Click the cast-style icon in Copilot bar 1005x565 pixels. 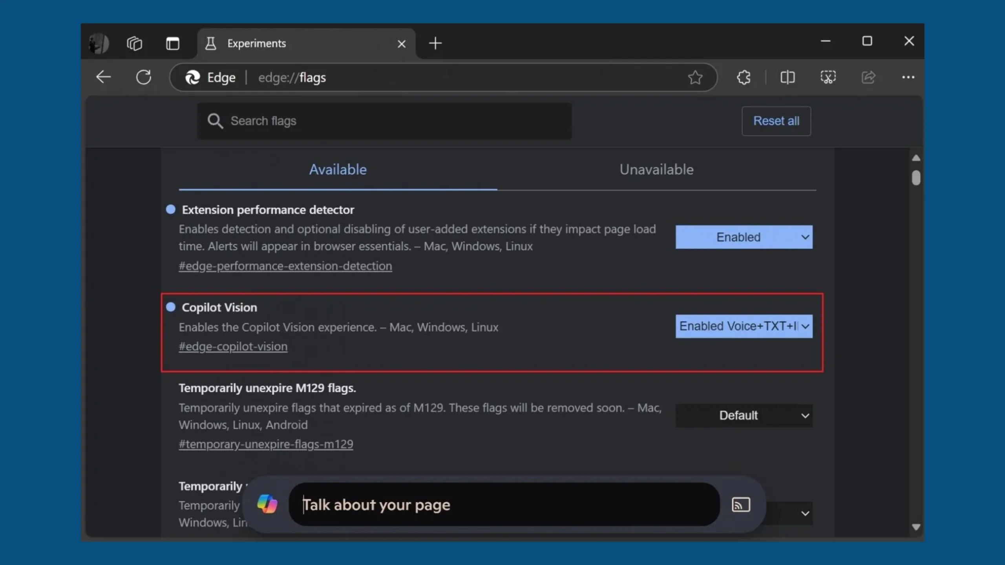pyautogui.click(x=741, y=505)
